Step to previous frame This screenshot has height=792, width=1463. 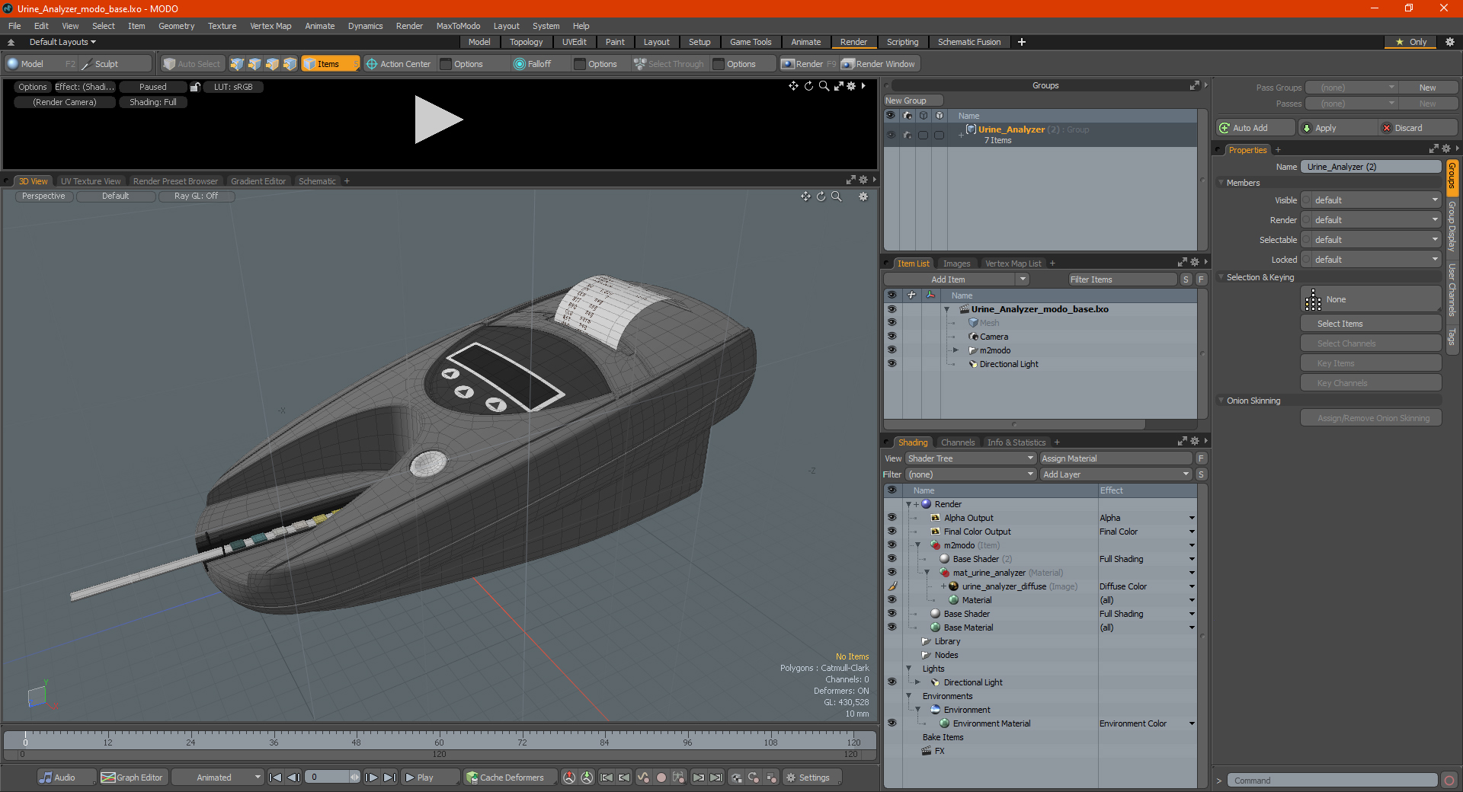293,778
